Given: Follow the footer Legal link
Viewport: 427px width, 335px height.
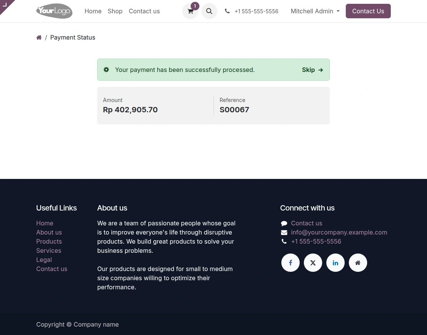Looking at the screenshot, I should tap(44, 260).
